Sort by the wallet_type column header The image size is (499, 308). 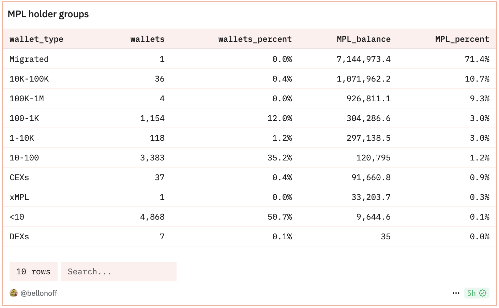(x=36, y=39)
